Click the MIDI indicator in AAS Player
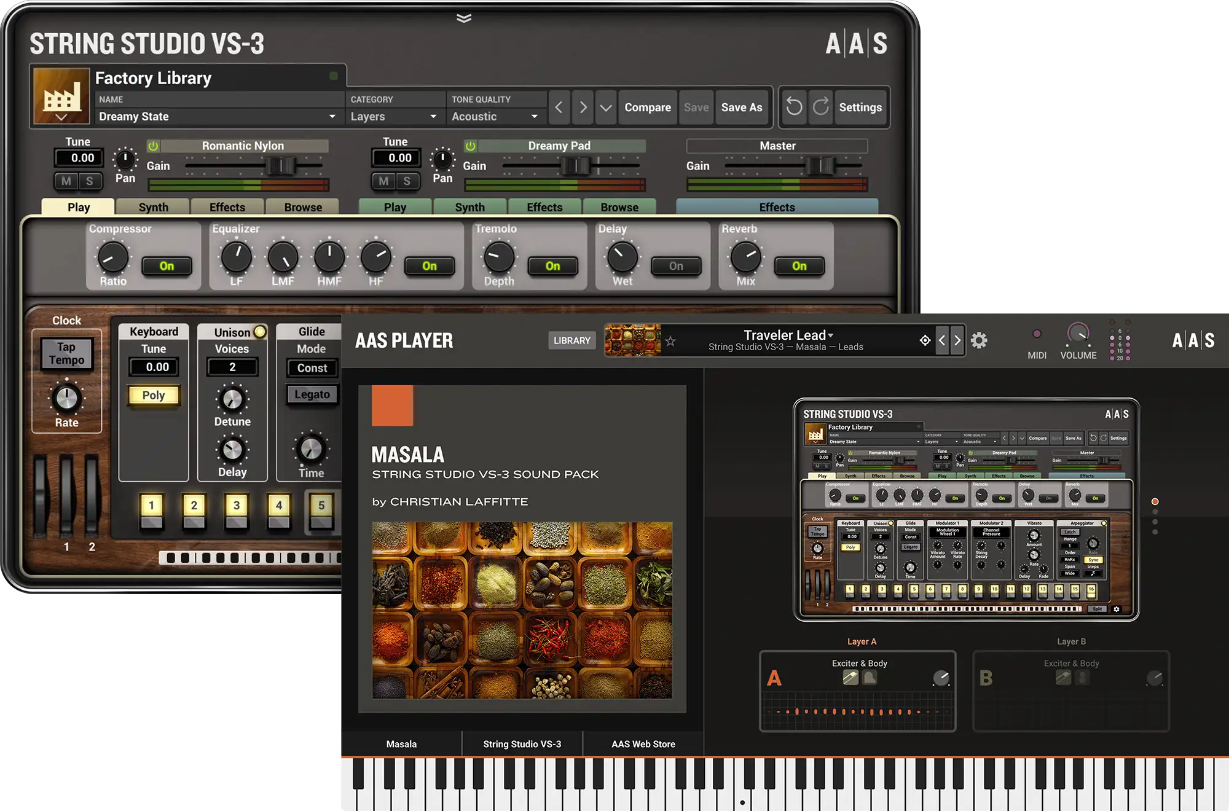 (1037, 334)
